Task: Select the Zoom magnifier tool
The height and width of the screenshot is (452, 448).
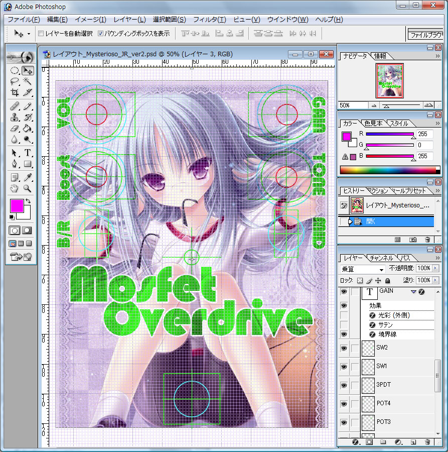Action: pos(28,188)
